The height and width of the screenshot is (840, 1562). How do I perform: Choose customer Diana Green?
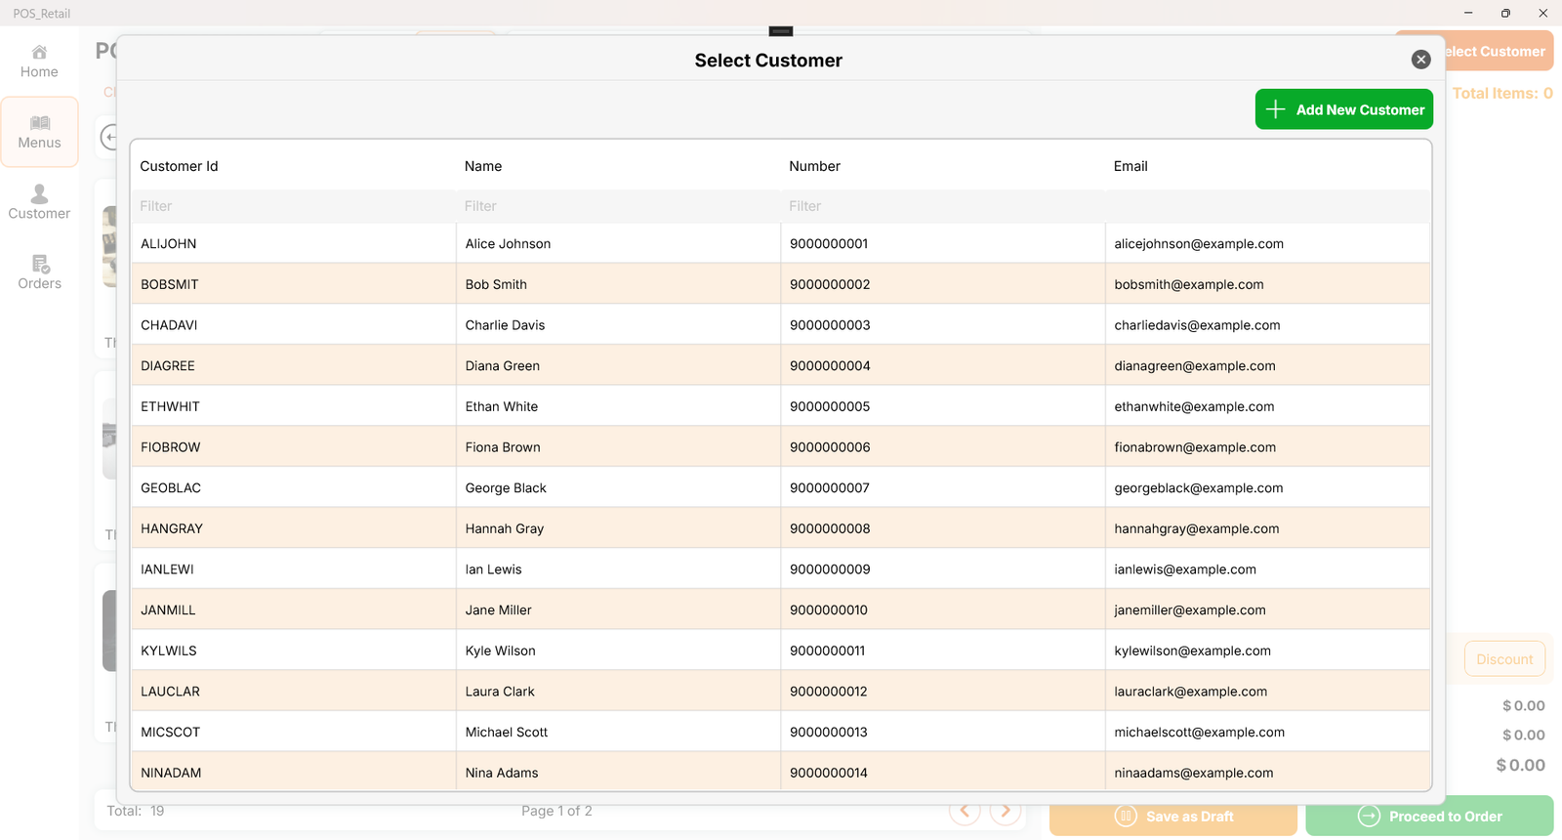tap(503, 366)
